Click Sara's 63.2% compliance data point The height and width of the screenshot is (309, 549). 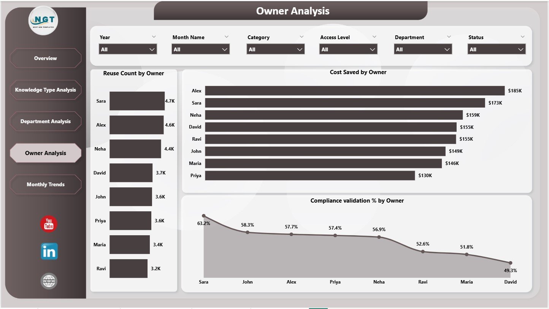pos(204,215)
